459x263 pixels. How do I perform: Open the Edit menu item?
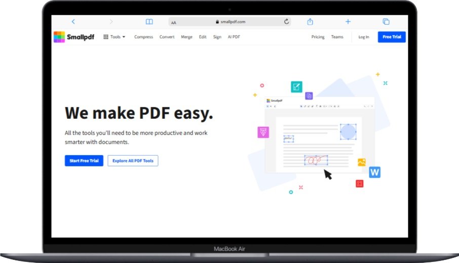pyautogui.click(x=203, y=37)
